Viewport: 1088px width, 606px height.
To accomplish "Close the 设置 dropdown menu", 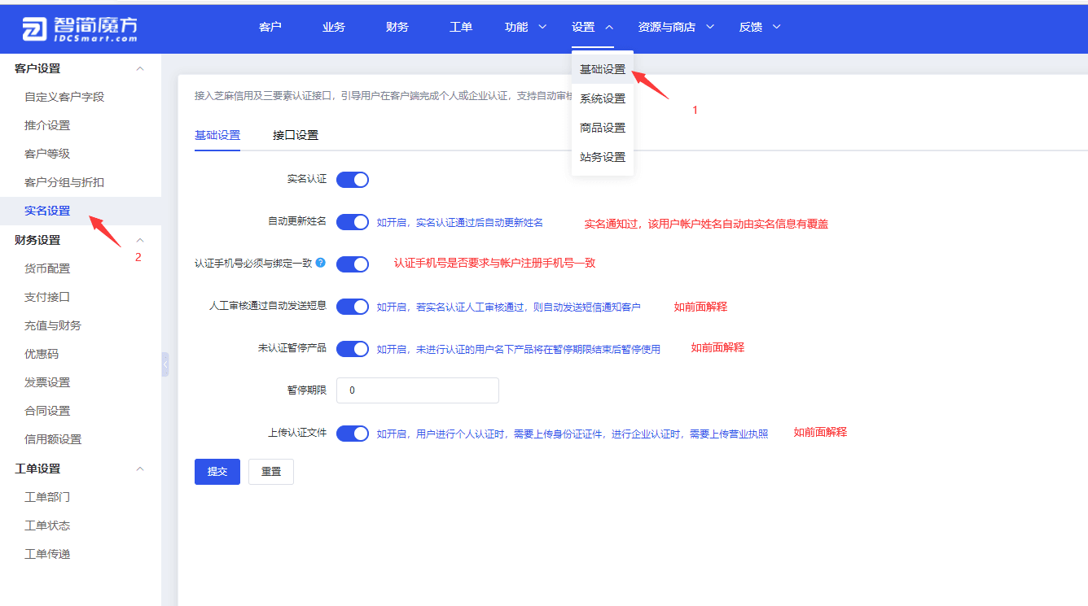I will point(593,27).
